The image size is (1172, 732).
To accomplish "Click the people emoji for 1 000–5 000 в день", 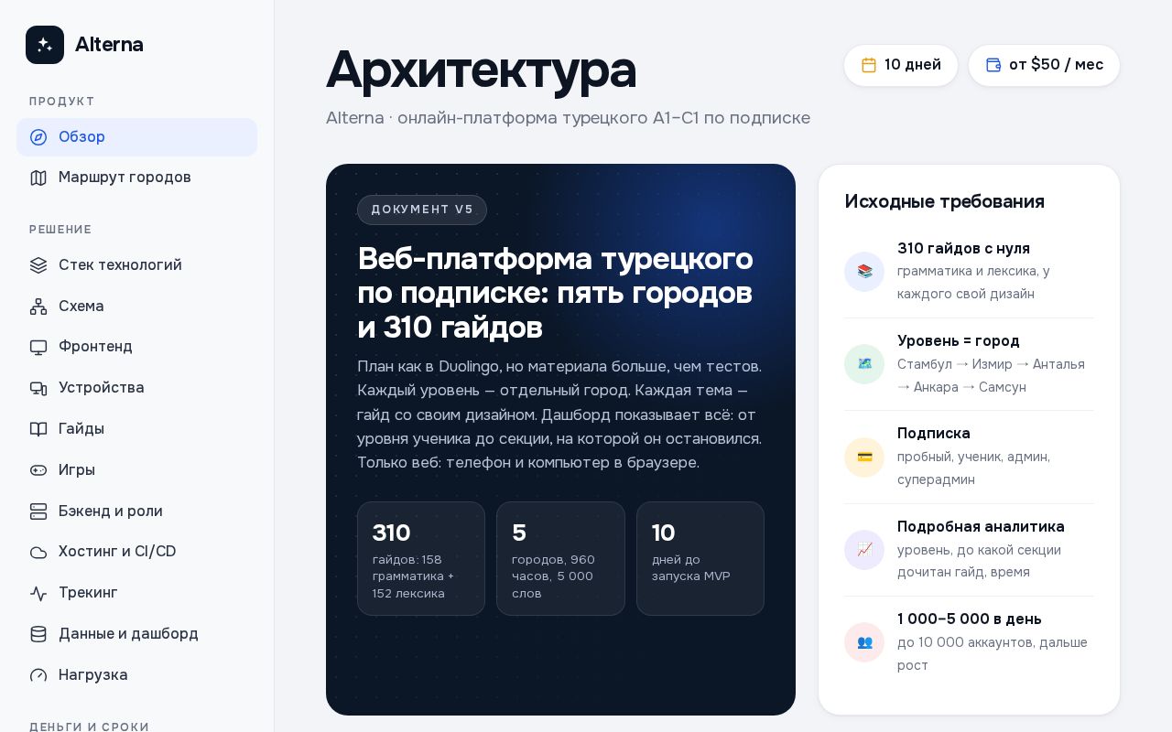I will (x=864, y=642).
